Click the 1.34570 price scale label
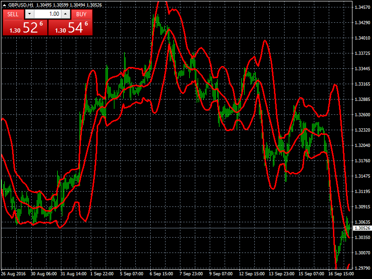The height and width of the screenshot is (279, 372). click(x=362, y=7)
